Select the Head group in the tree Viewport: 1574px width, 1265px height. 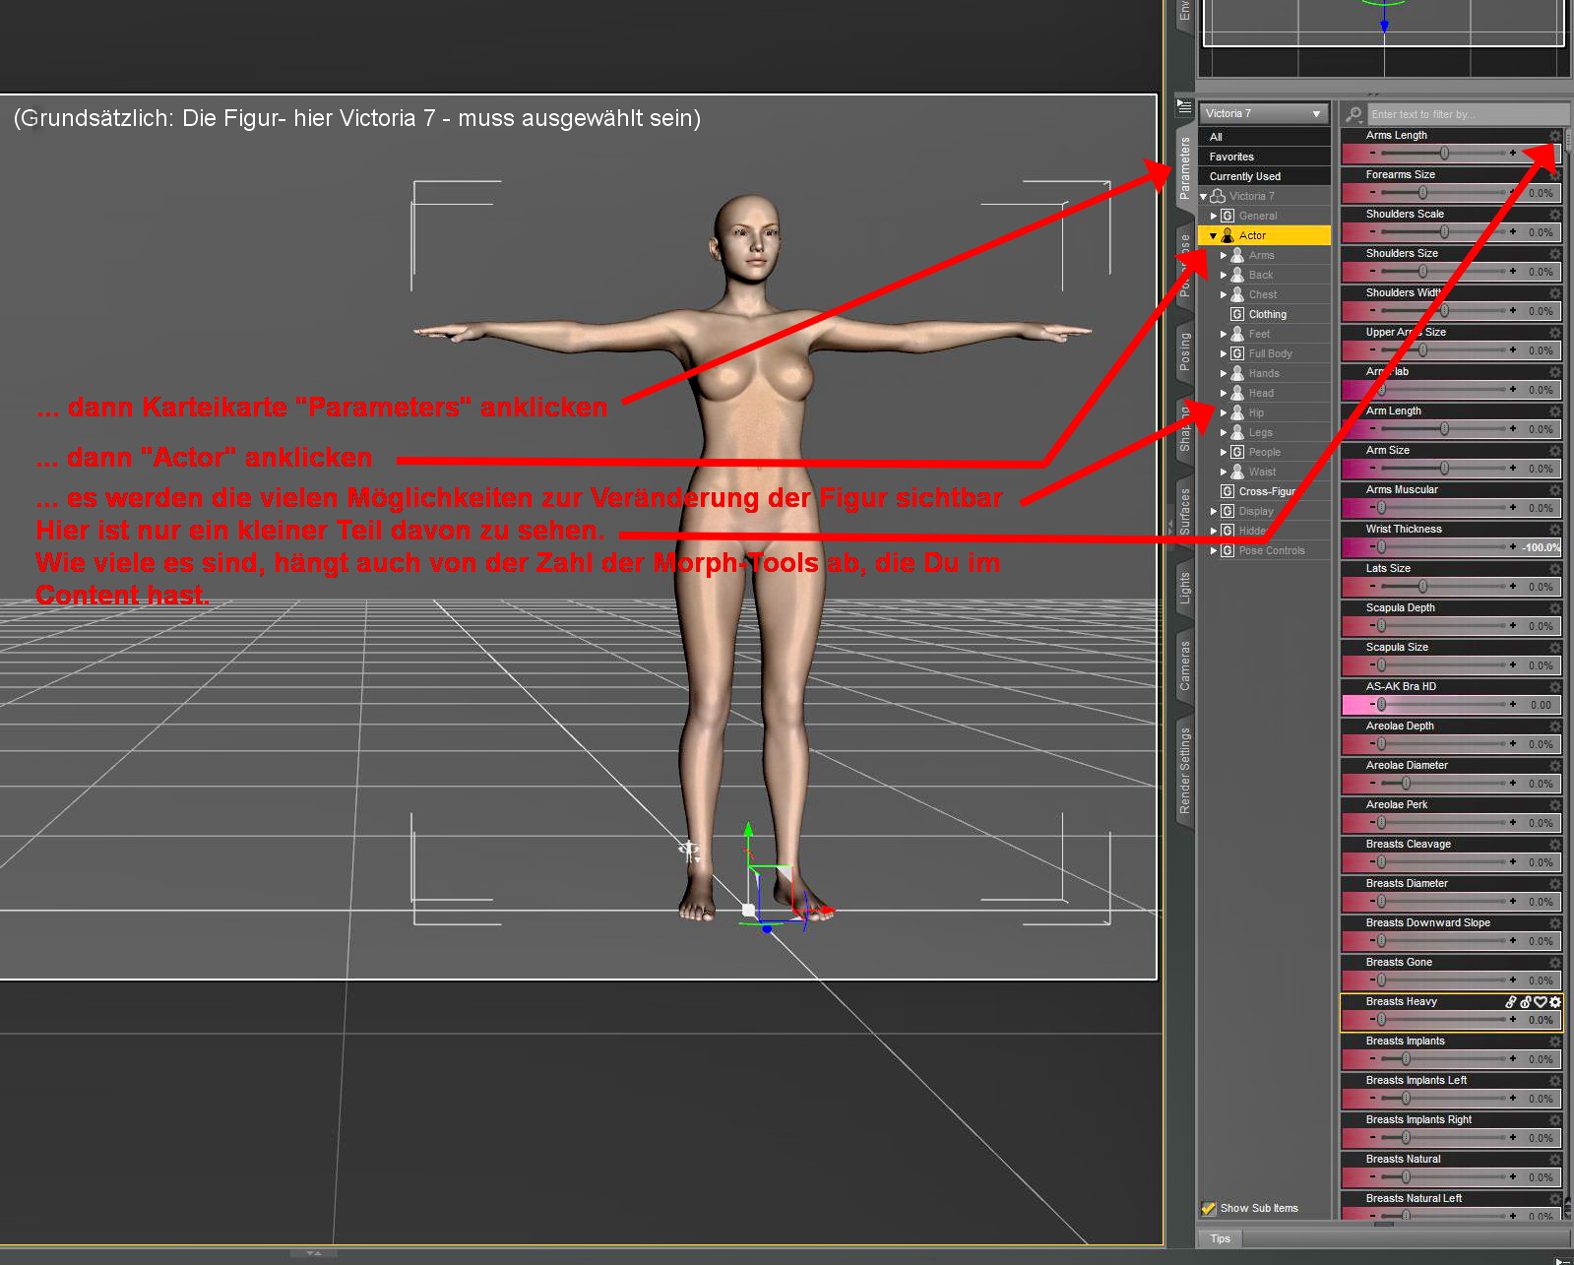pos(1261,393)
